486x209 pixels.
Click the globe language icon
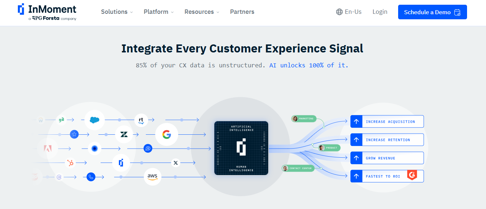(x=339, y=12)
